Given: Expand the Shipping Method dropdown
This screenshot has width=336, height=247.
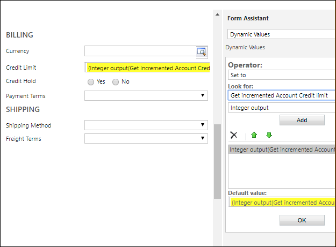Looking at the screenshot, I should point(146,125).
